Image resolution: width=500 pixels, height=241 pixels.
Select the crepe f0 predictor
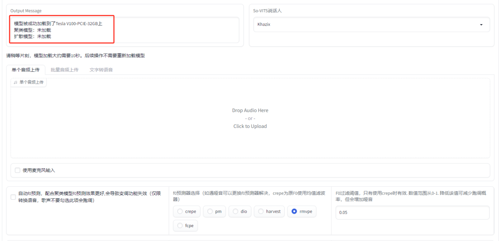point(187,211)
